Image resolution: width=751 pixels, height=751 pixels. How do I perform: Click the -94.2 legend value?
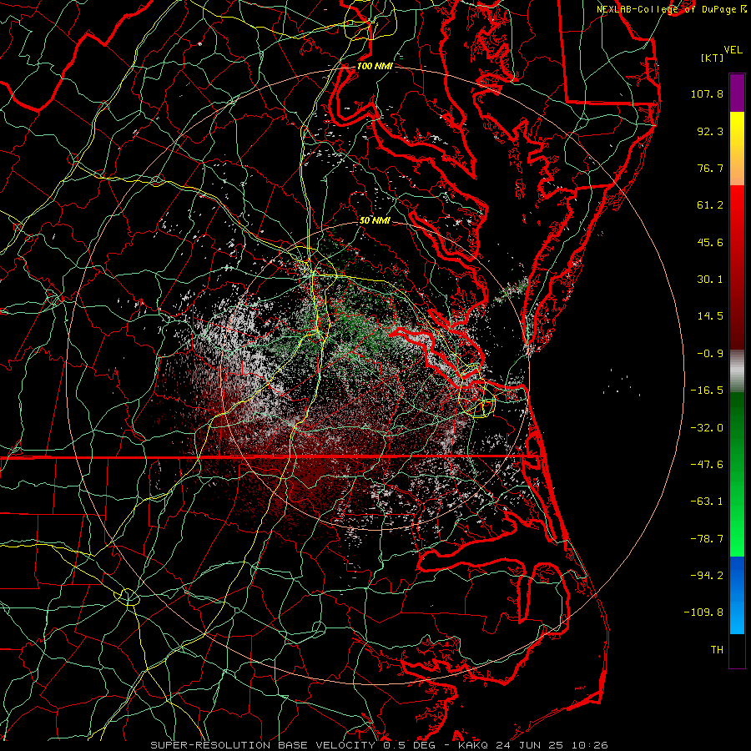(x=707, y=576)
